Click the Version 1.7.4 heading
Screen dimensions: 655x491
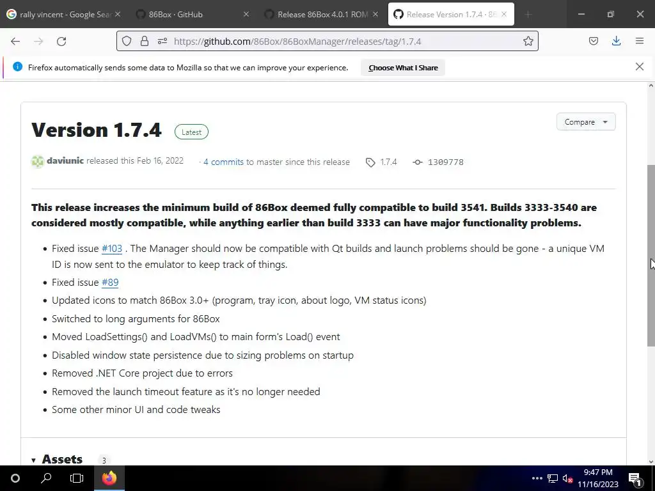tap(97, 130)
